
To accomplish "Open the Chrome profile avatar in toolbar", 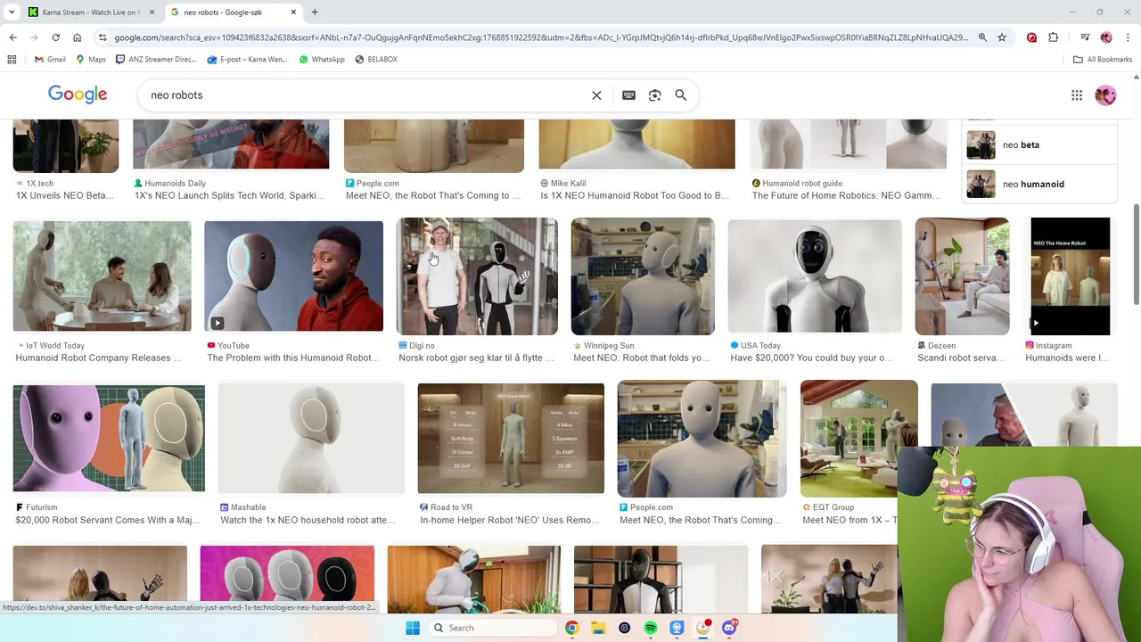I will pos(1106,37).
